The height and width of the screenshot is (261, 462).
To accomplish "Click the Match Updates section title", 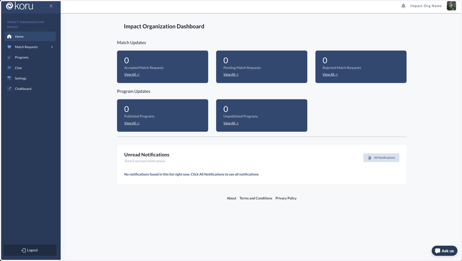I will (x=132, y=42).
